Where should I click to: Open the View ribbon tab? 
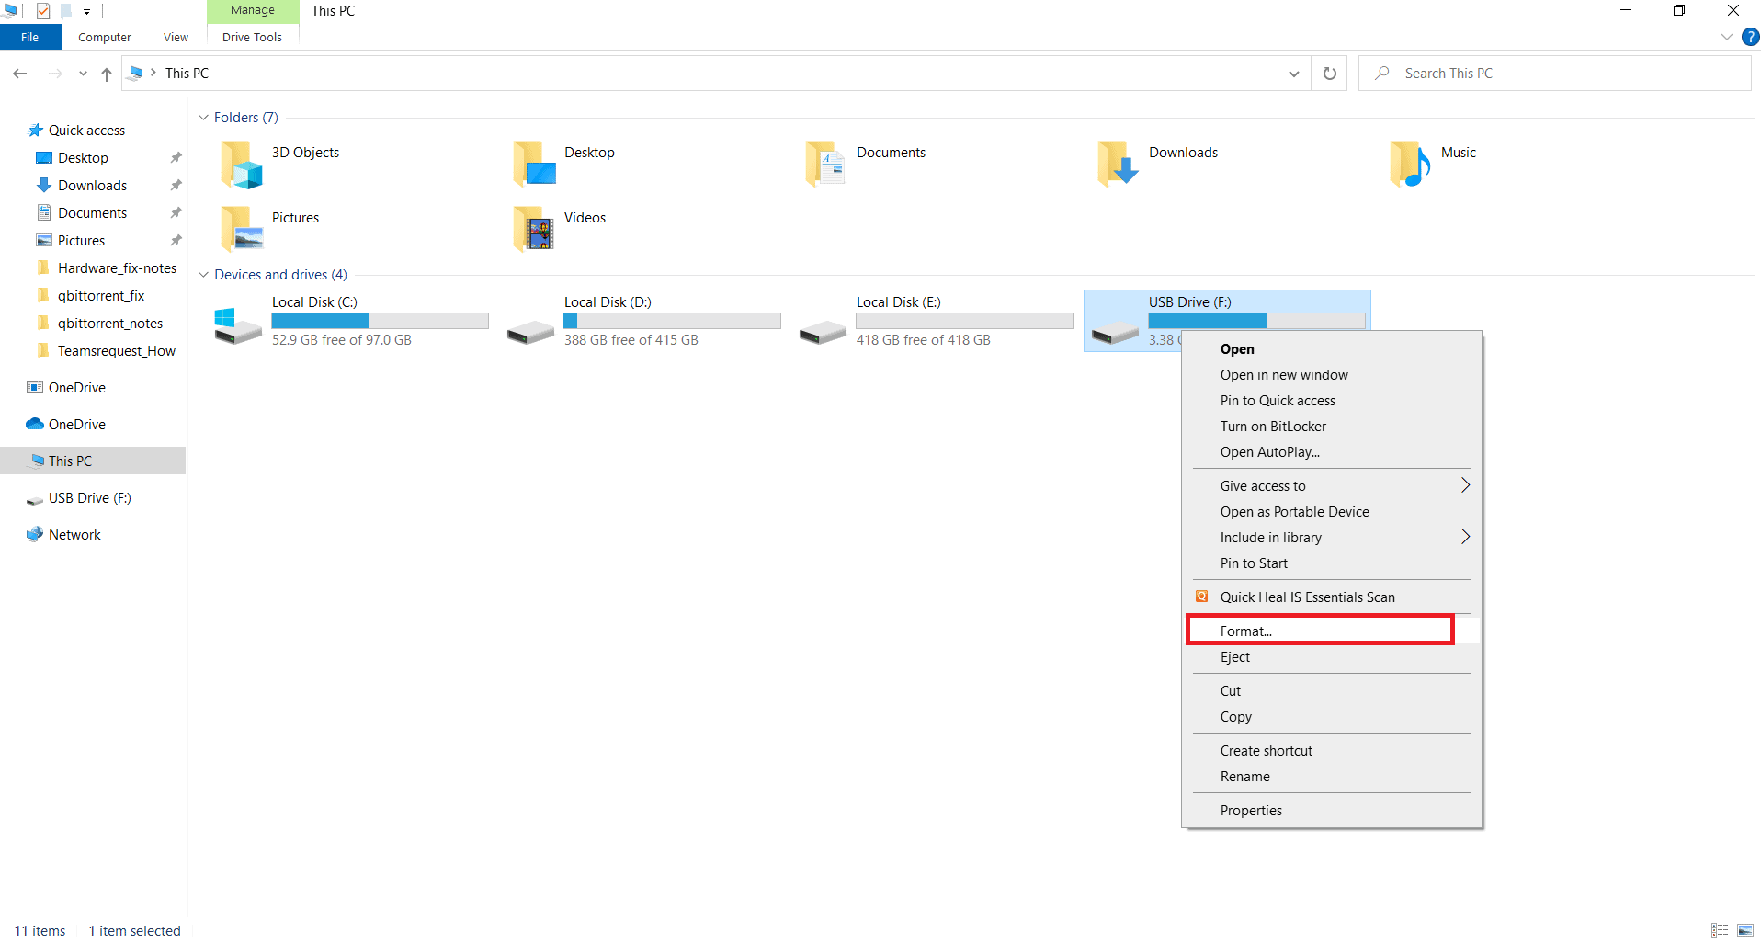176,38
